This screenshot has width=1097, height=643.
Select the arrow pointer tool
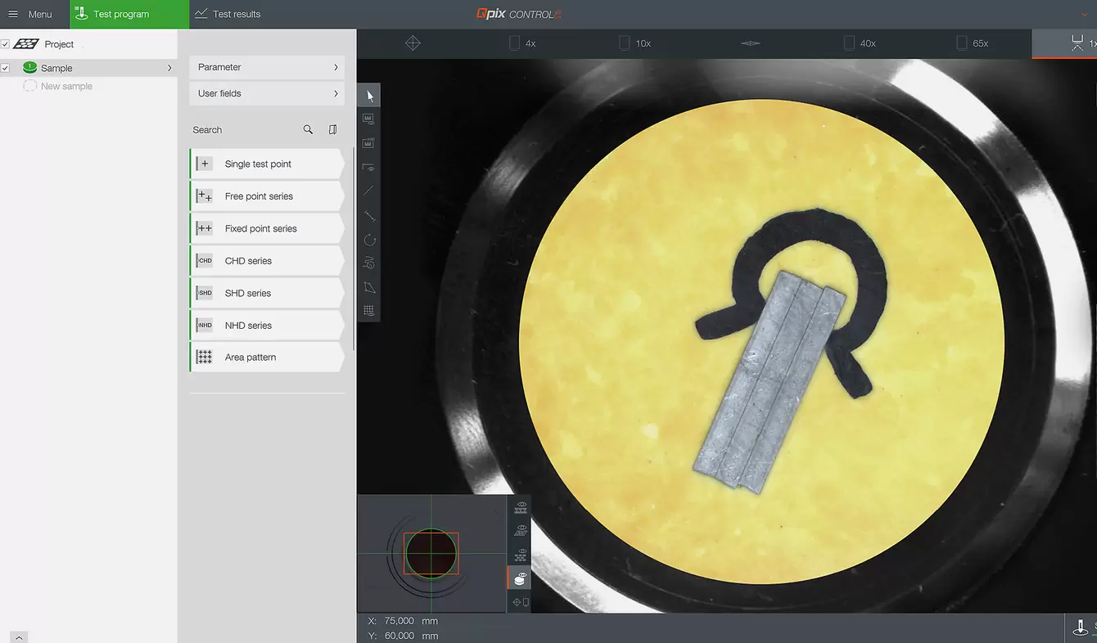coord(369,95)
